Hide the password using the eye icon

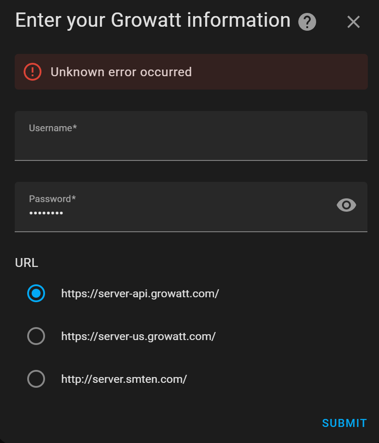pyautogui.click(x=346, y=205)
